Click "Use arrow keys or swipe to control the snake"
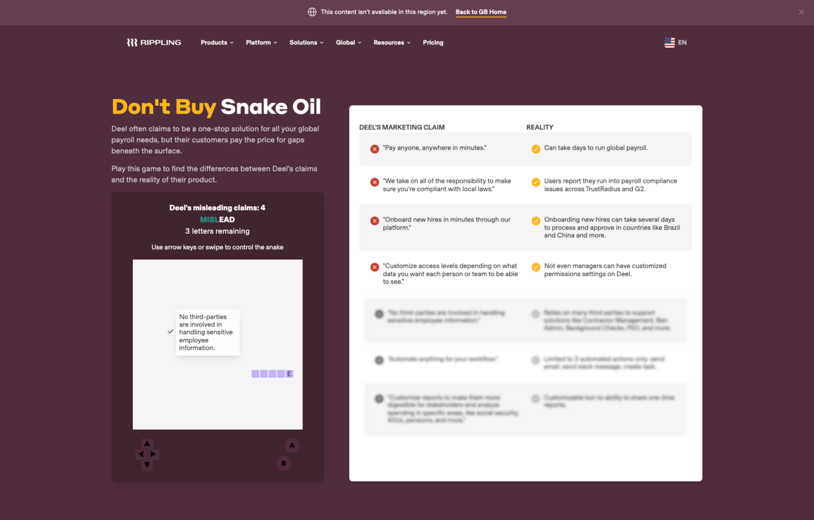The image size is (814, 520). click(x=217, y=247)
